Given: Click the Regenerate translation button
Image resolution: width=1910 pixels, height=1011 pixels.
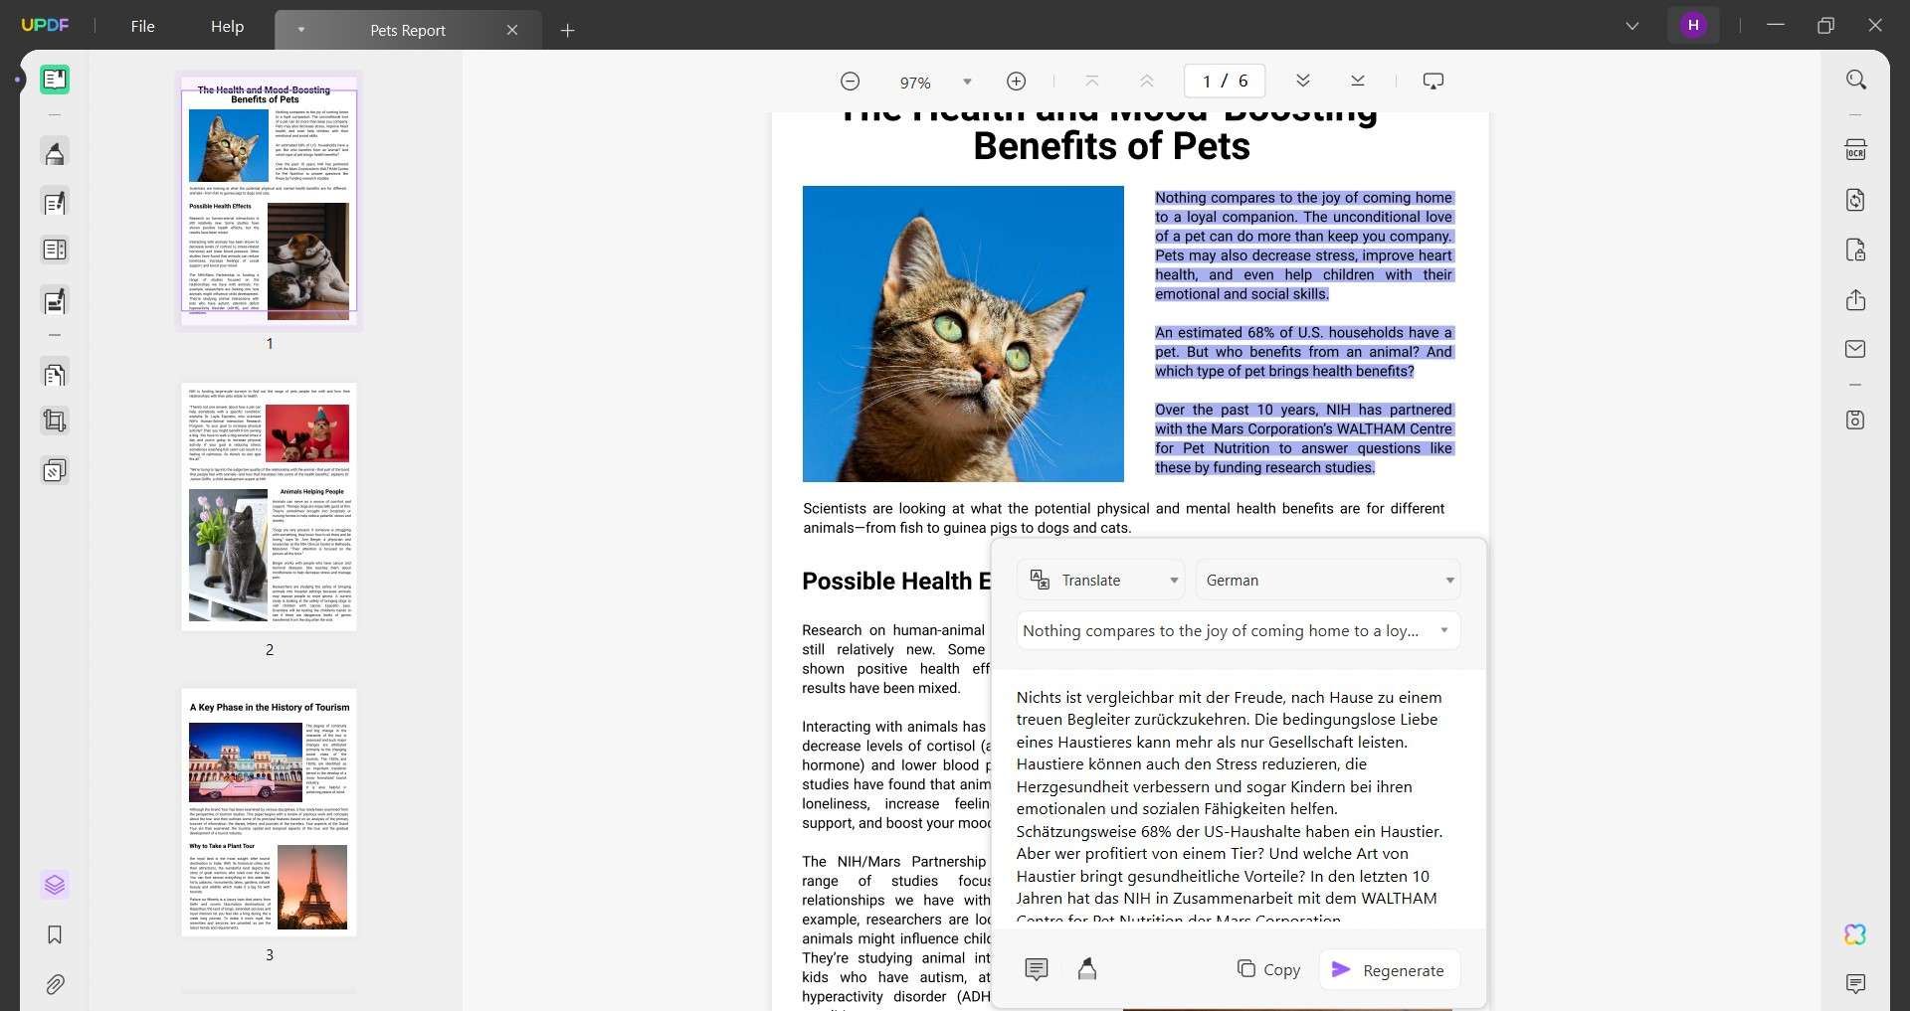Looking at the screenshot, I should [1390, 970].
